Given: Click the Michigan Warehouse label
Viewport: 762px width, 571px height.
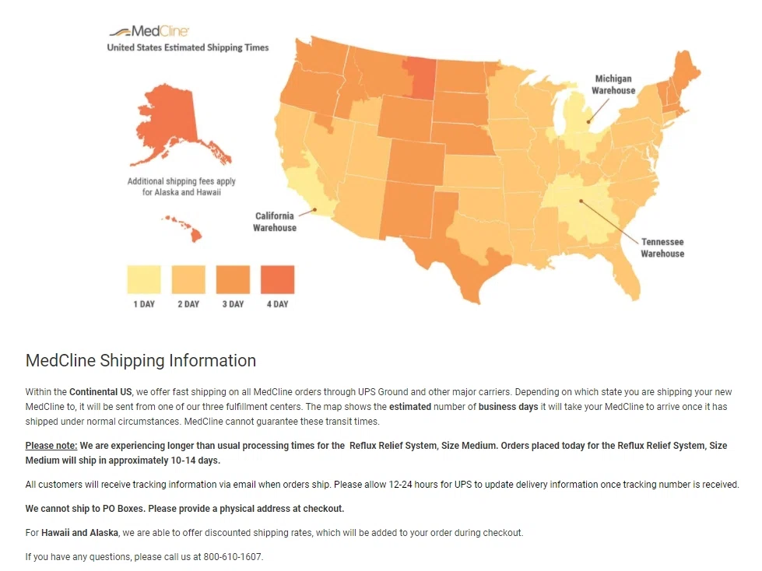Looking at the screenshot, I should 613,85.
